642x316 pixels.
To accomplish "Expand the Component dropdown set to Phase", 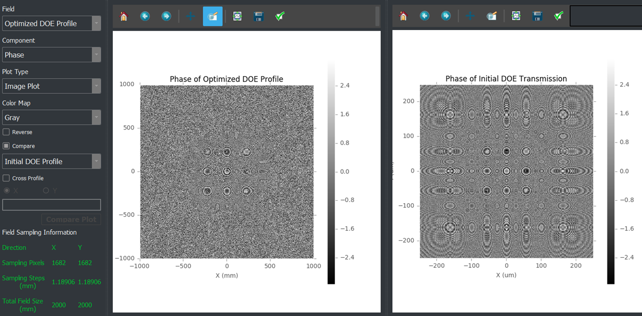I will tap(51, 55).
